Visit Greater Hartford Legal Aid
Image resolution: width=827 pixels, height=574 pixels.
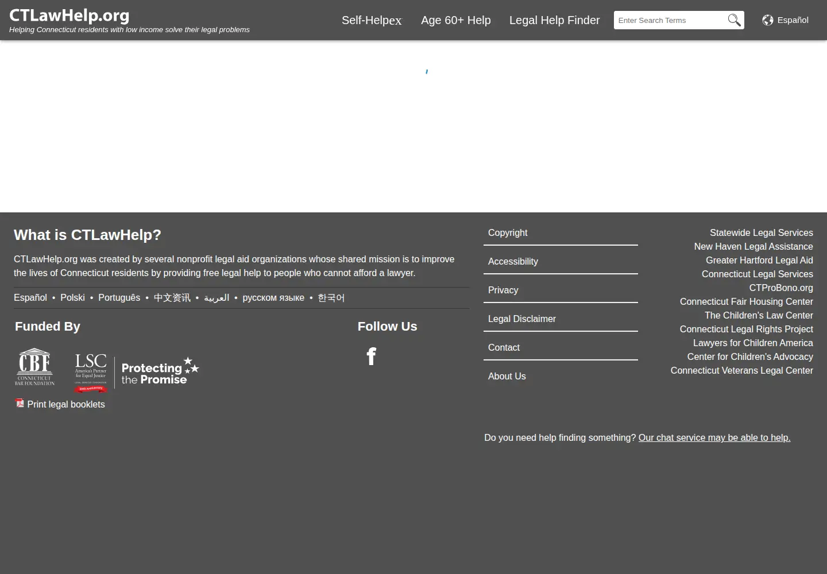pyautogui.click(x=759, y=260)
